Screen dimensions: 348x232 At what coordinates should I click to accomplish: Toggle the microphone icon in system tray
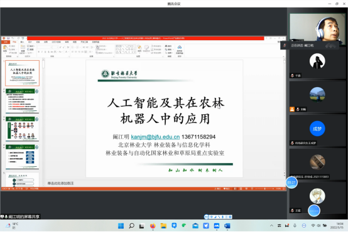[x=295, y=226]
